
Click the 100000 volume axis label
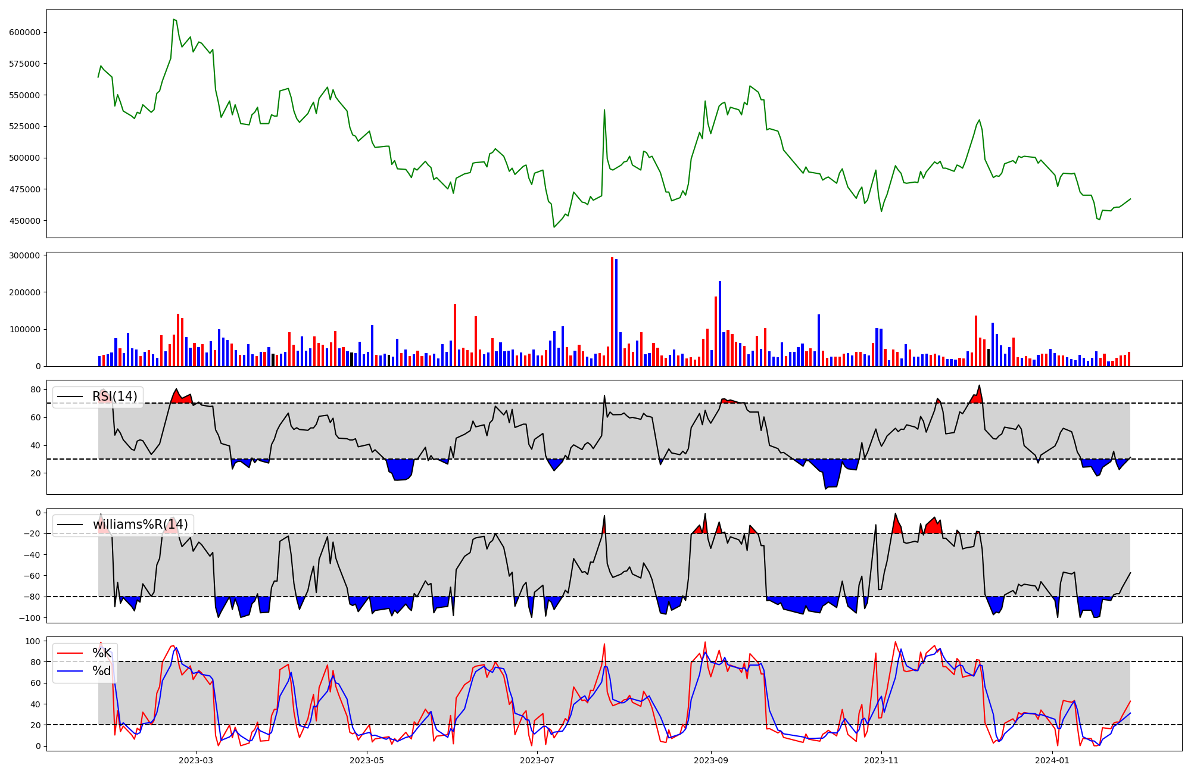24,329
